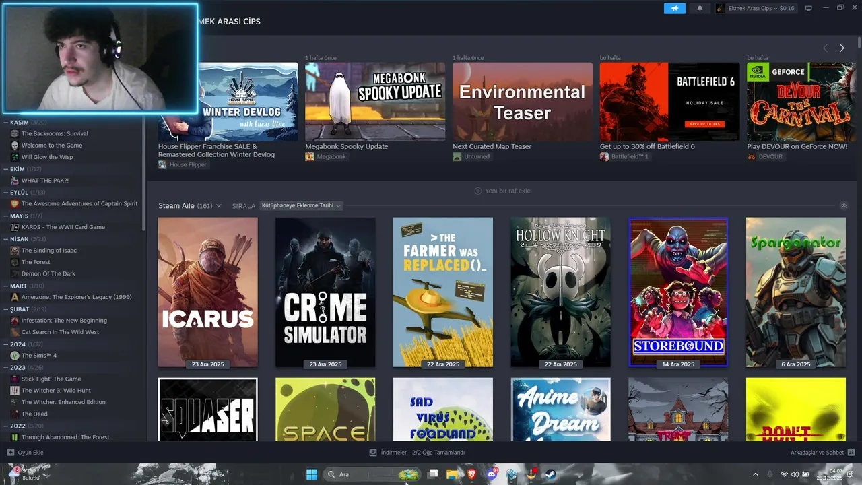Select Cat Search In The Wild West
Screen dimensions: 862x485
(60, 332)
